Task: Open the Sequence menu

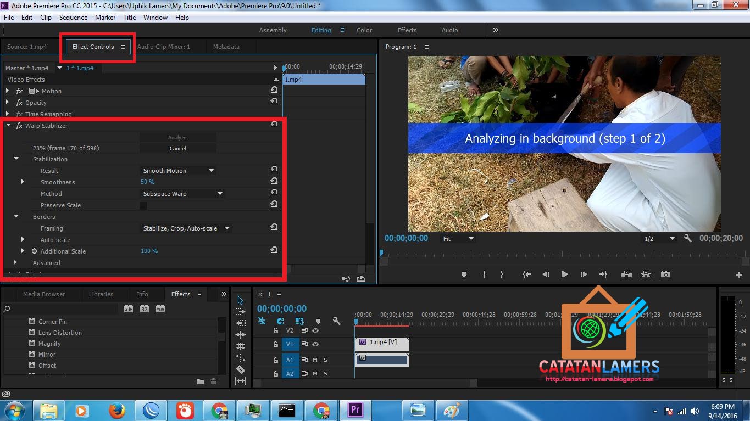Action: 73,18
